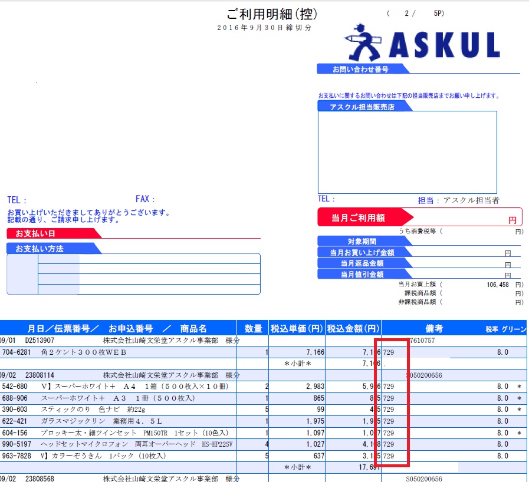Click slip number 23808568
529x482 pixels.
coord(40,478)
